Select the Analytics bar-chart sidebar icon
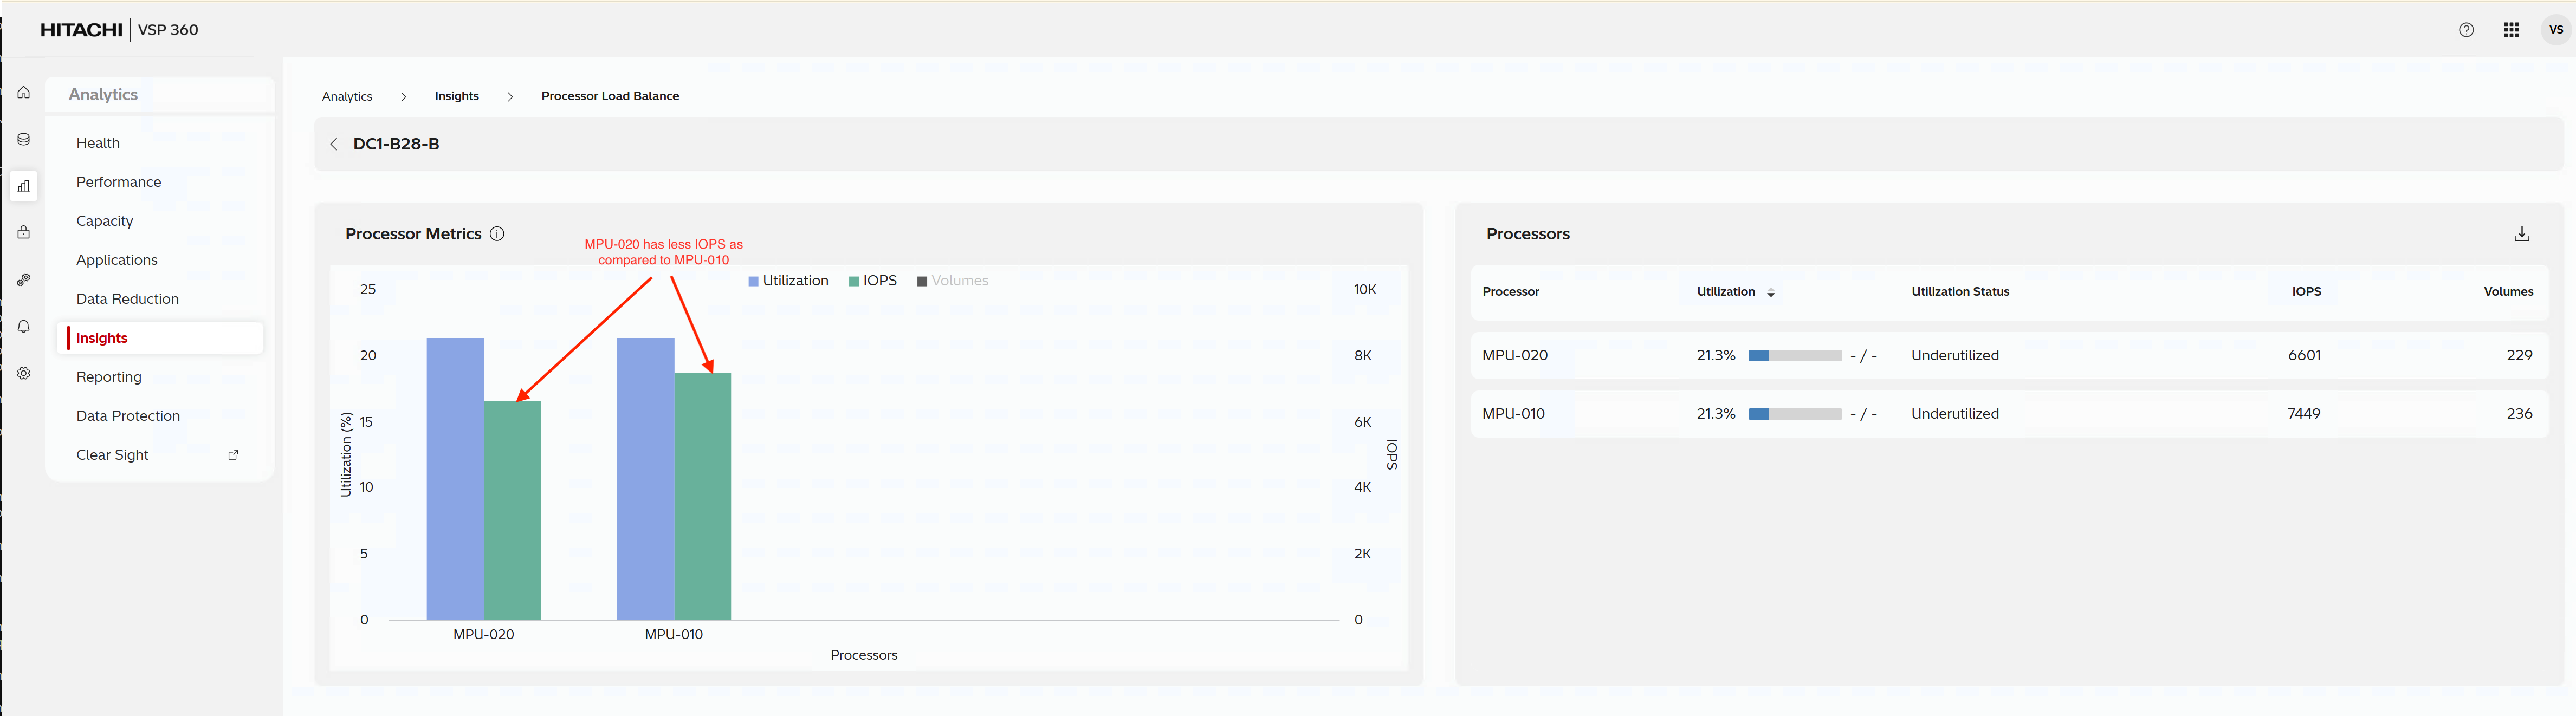2576x716 pixels. 24,186
